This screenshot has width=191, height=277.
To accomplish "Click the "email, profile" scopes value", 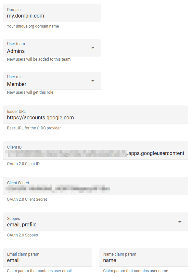I will pos(22,224).
